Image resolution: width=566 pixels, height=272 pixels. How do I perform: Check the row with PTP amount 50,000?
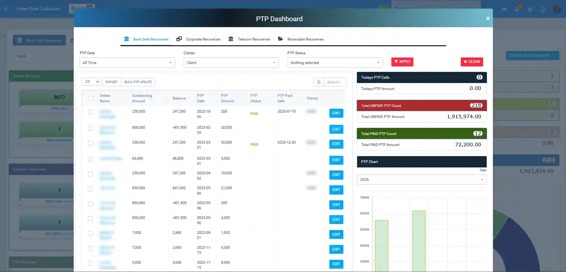tap(90, 143)
